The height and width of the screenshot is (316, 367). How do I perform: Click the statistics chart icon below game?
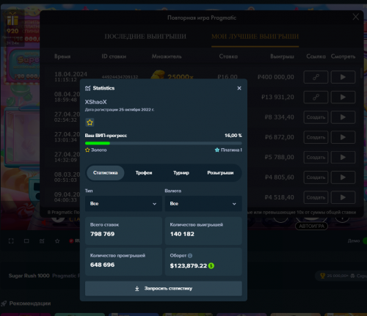[42, 241]
